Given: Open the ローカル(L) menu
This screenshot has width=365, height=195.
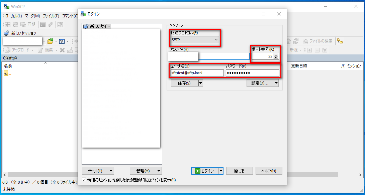Looking at the screenshot, I should (x=13, y=16).
